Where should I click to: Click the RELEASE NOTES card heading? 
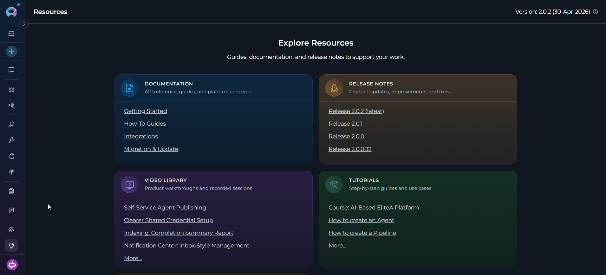371,84
